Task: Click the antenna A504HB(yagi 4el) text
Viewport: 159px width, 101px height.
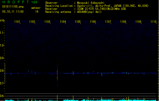Action: point(89,12)
